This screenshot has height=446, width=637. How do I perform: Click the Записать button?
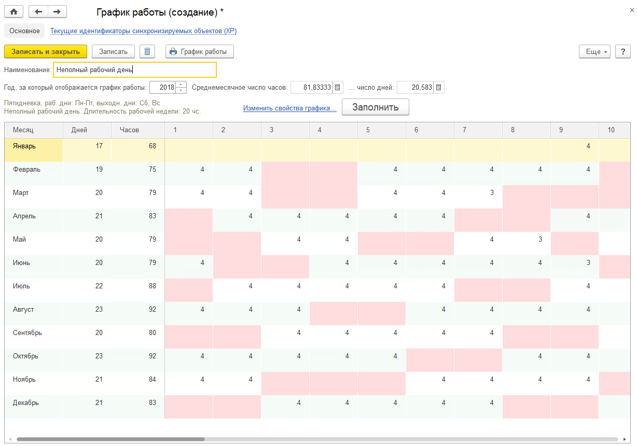click(x=113, y=51)
